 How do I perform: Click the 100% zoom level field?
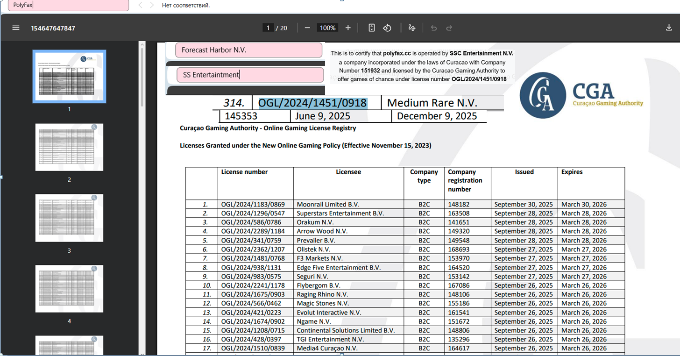point(327,28)
